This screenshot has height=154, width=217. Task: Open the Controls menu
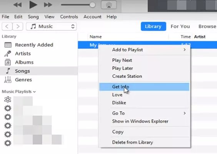click(69, 17)
